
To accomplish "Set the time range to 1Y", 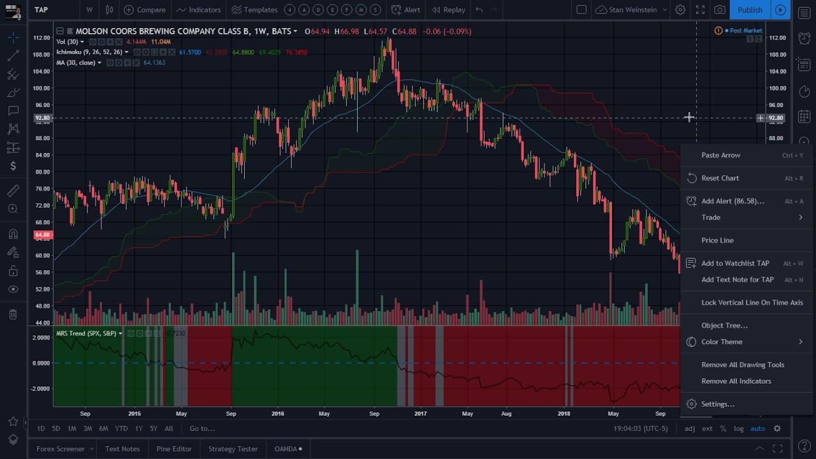I will coord(138,428).
